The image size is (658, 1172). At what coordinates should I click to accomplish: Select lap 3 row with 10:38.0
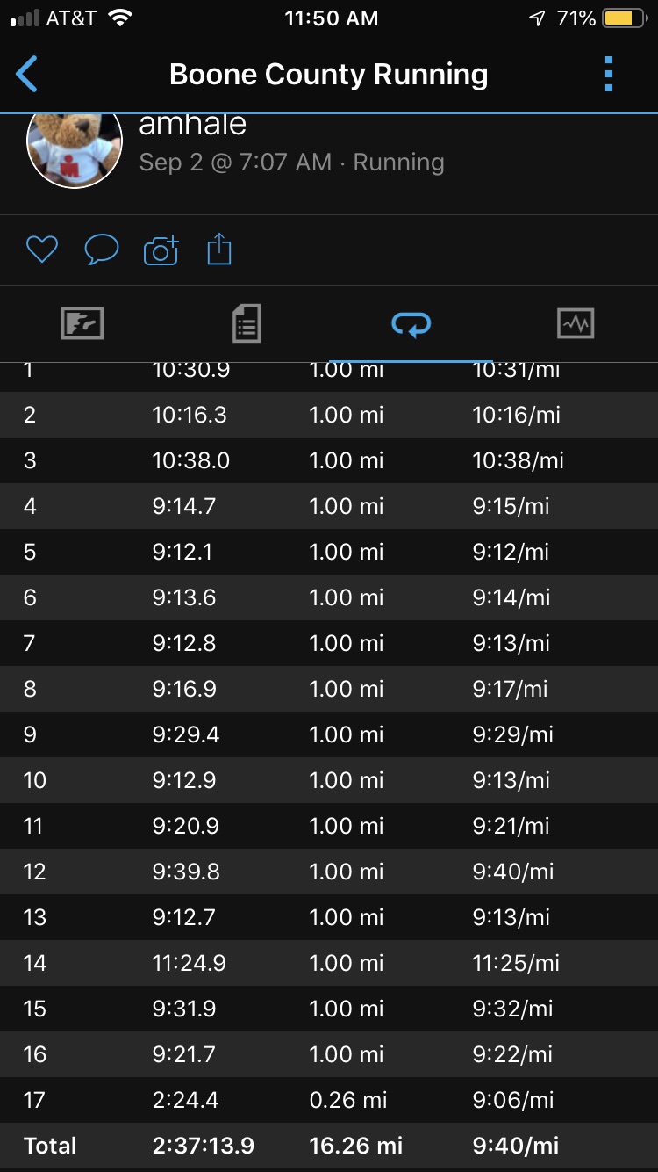pos(329,460)
